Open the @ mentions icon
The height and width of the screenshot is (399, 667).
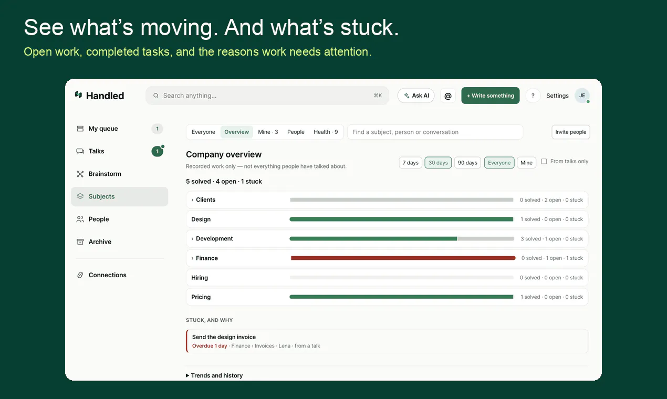[x=448, y=96]
